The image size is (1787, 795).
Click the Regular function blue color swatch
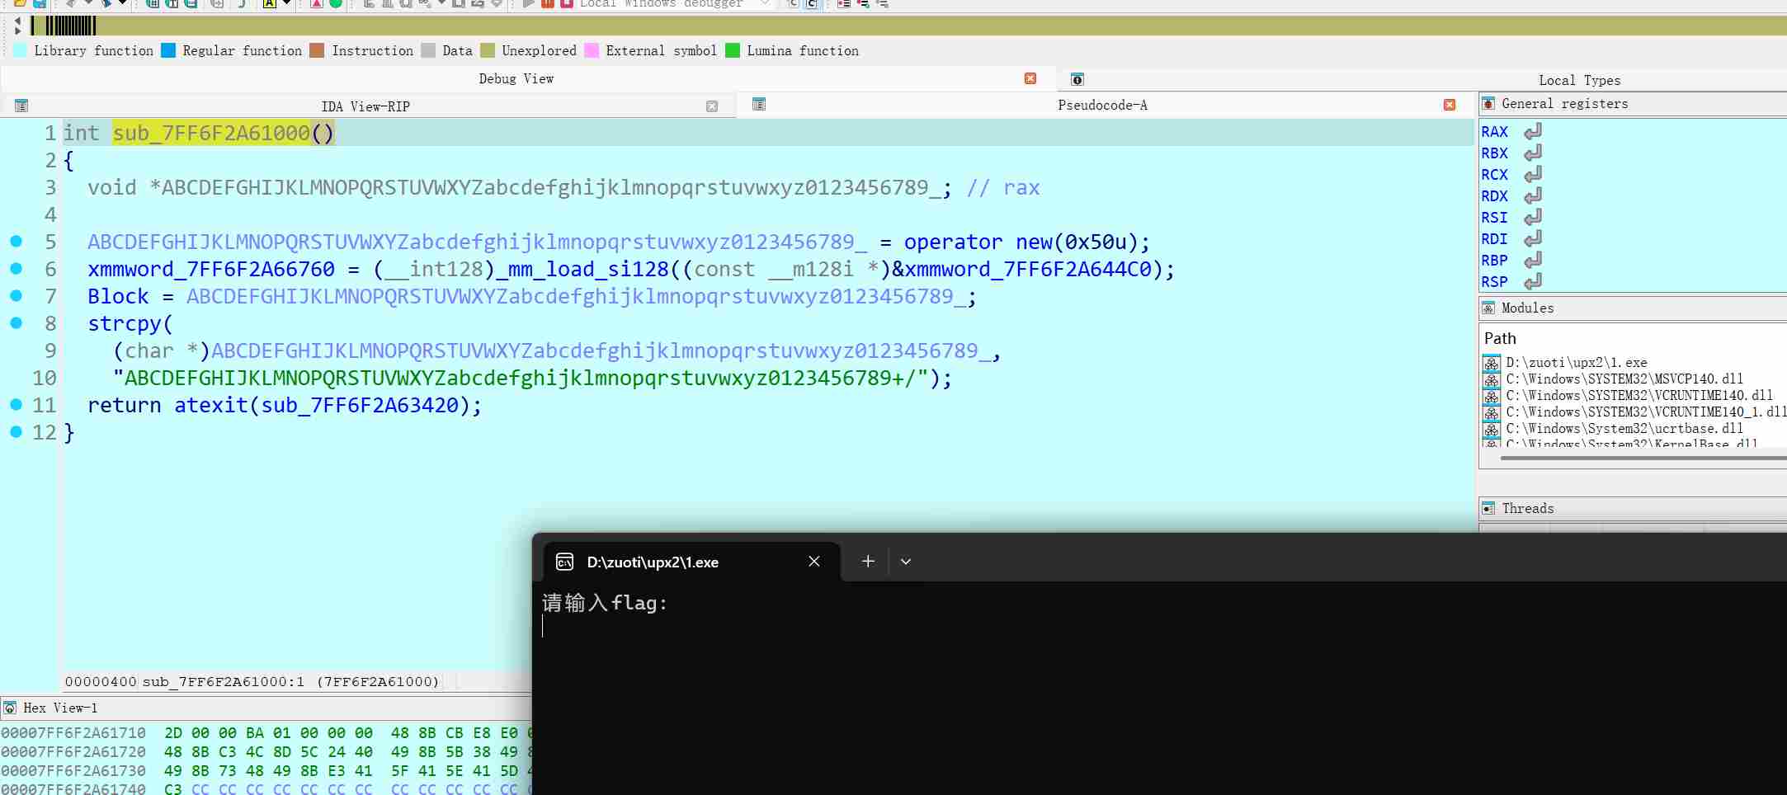pos(168,51)
